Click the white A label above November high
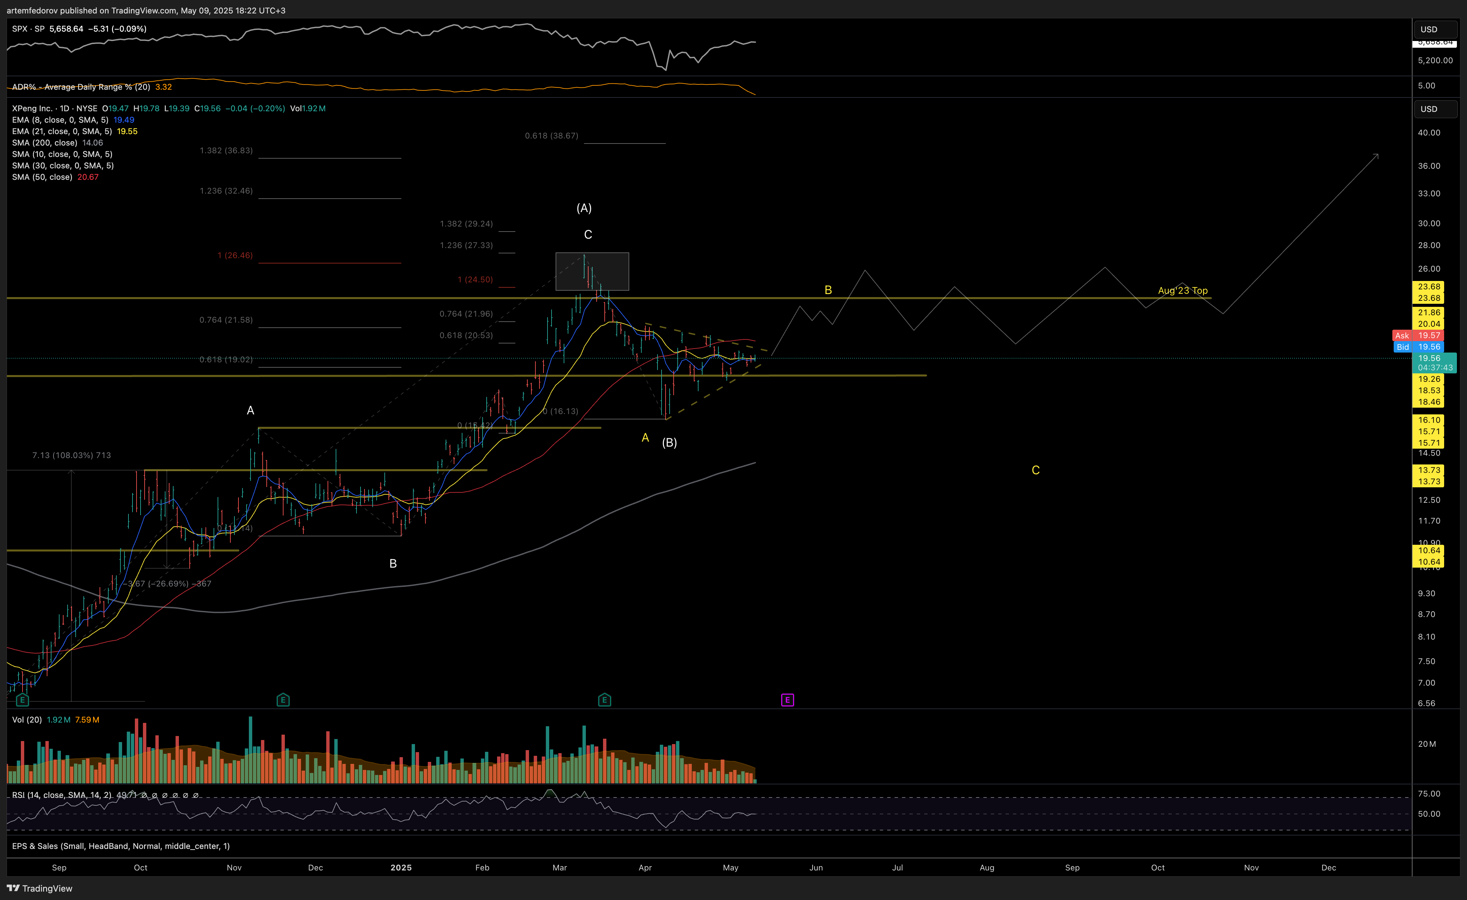Viewport: 1467px width, 900px height. point(251,411)
